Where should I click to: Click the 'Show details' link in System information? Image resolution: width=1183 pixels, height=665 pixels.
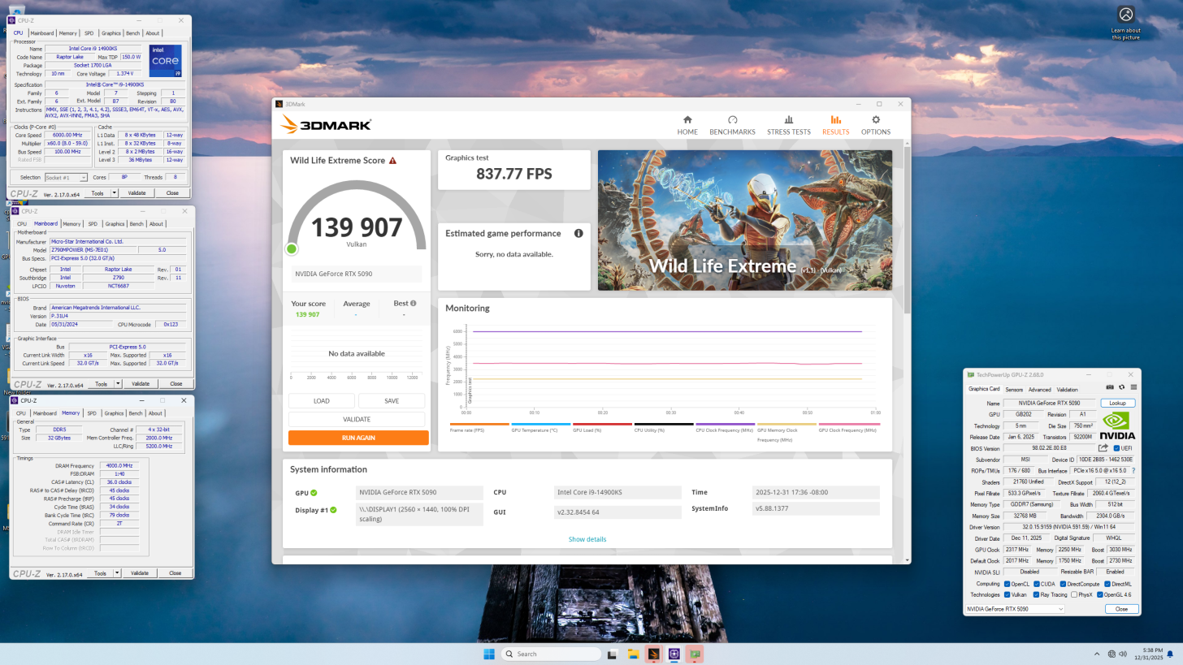(x=587, y=539)
